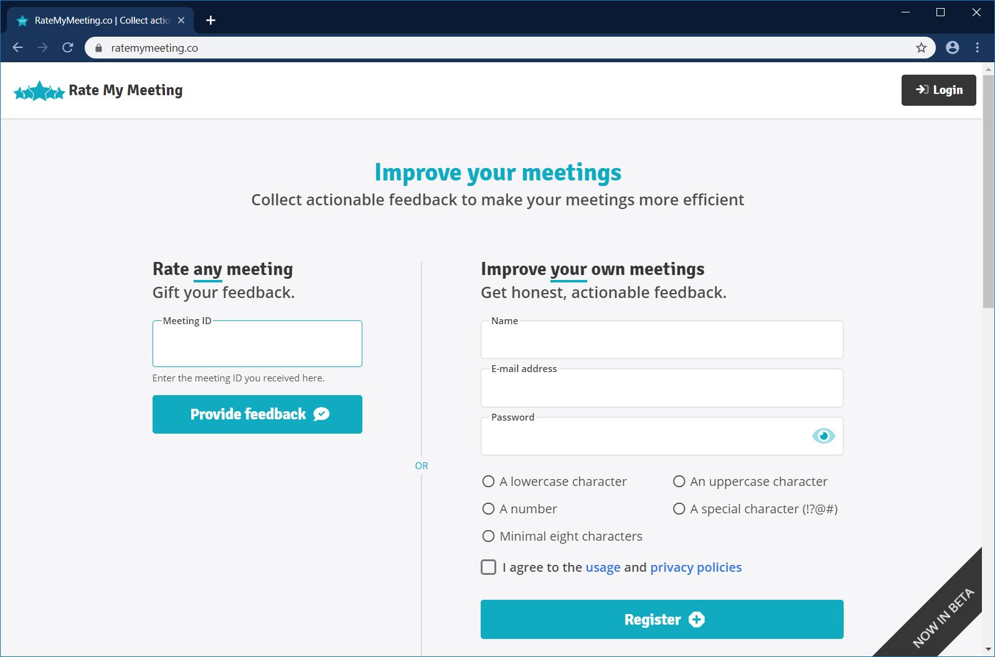995x657 pixels.
Task: Click the Provide feedback button
Action: point(257,414)
